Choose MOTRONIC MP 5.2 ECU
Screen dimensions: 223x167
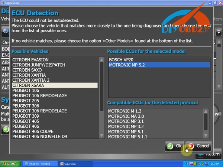(x=159, y=65)
